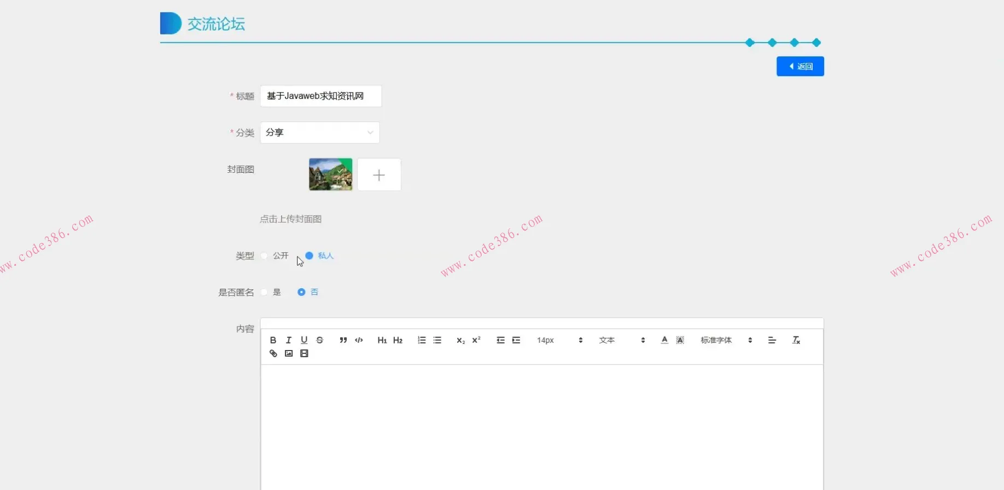Decrease the indent level

coord(500,340)
